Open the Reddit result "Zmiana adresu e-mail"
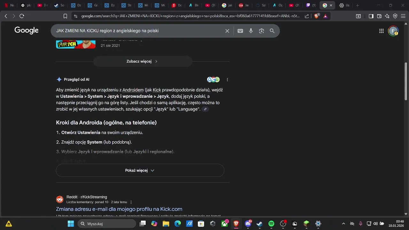Image resolution: width=409 pixels, height=230 pixels. pos(119,209)
